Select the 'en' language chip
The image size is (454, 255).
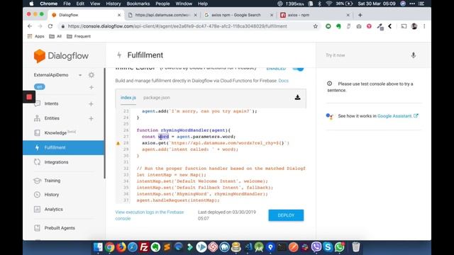40,86
